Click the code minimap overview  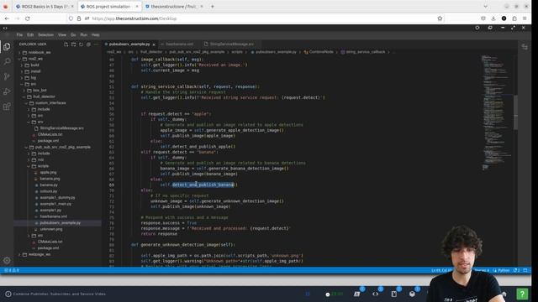click(496, 113)
